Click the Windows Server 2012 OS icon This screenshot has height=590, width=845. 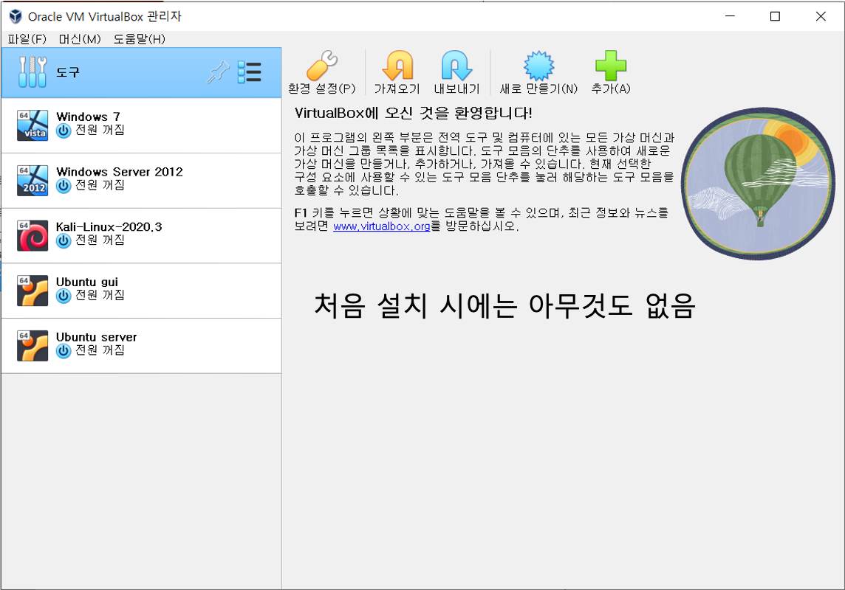point(32,180)
